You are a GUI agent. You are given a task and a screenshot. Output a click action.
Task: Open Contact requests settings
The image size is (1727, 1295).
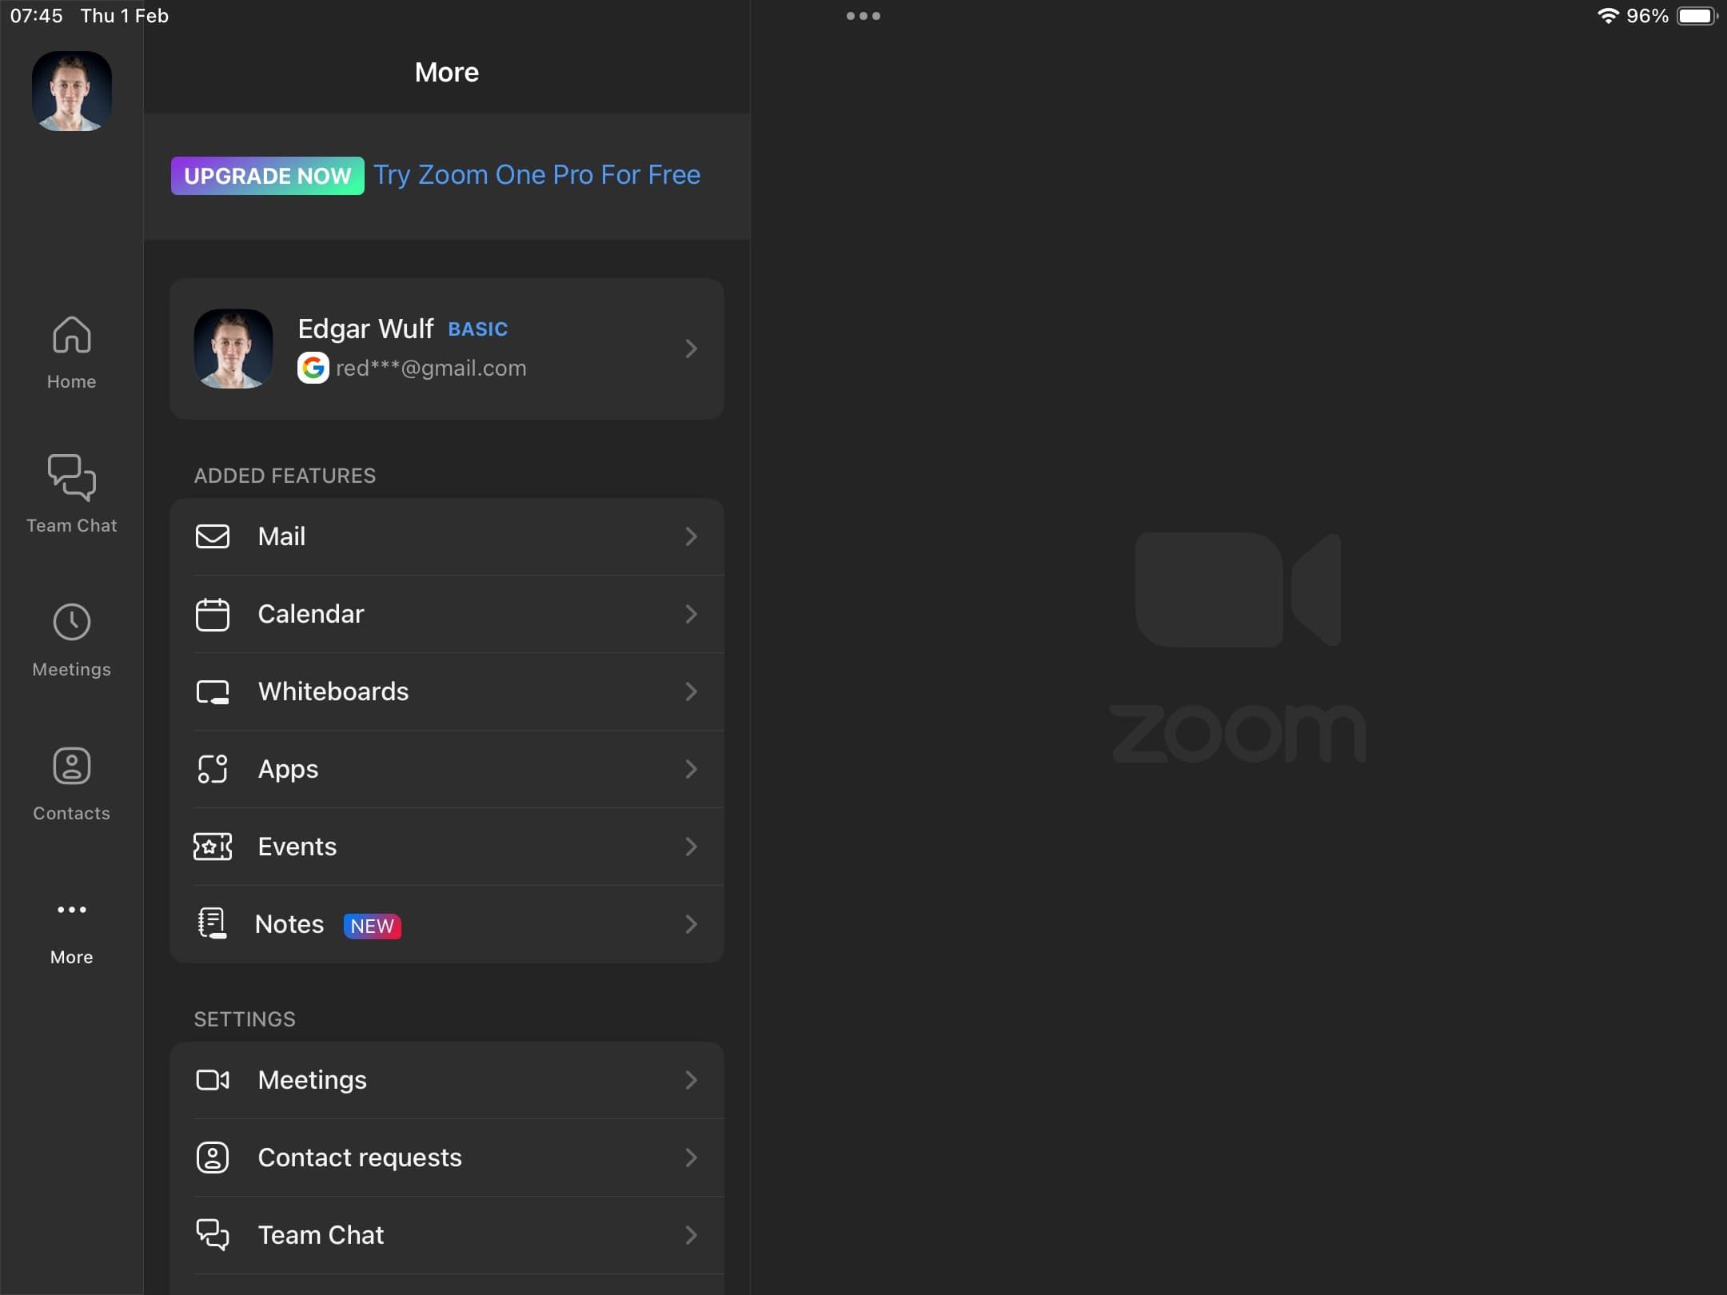[446, 1158]
